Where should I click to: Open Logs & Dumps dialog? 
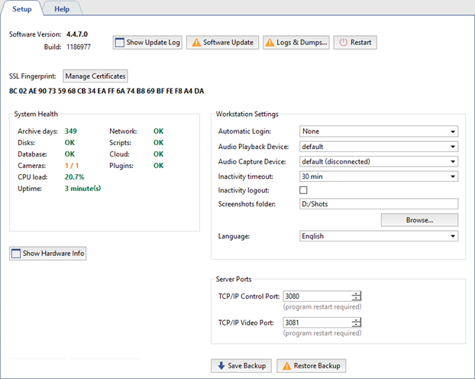[x=297, y=43]
